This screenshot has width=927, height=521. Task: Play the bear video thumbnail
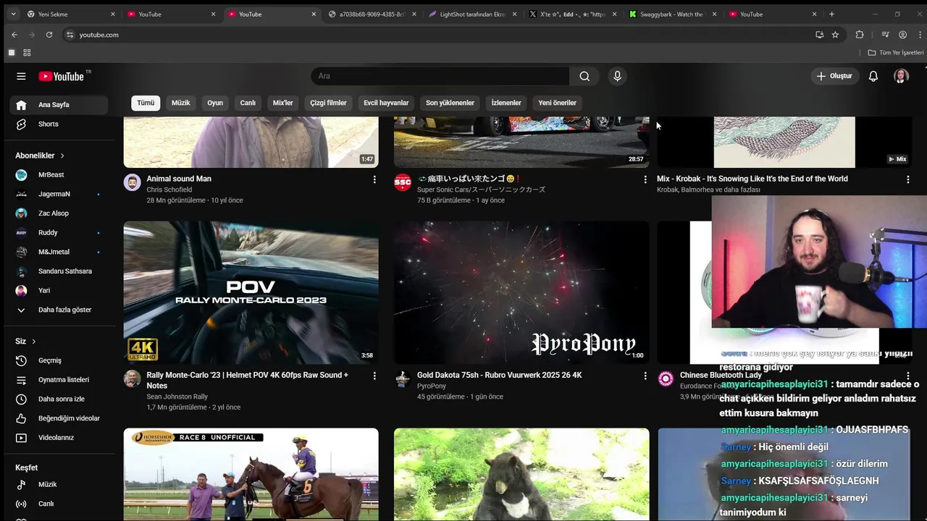pyautogui.click(x=521, y=475)
